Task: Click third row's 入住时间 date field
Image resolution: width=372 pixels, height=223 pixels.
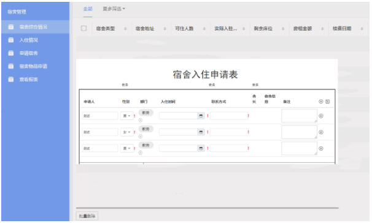Action: point(179,148)
